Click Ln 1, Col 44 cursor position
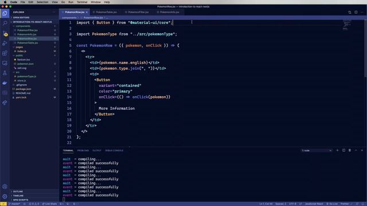367x206 pixels. tap(266, 204)
